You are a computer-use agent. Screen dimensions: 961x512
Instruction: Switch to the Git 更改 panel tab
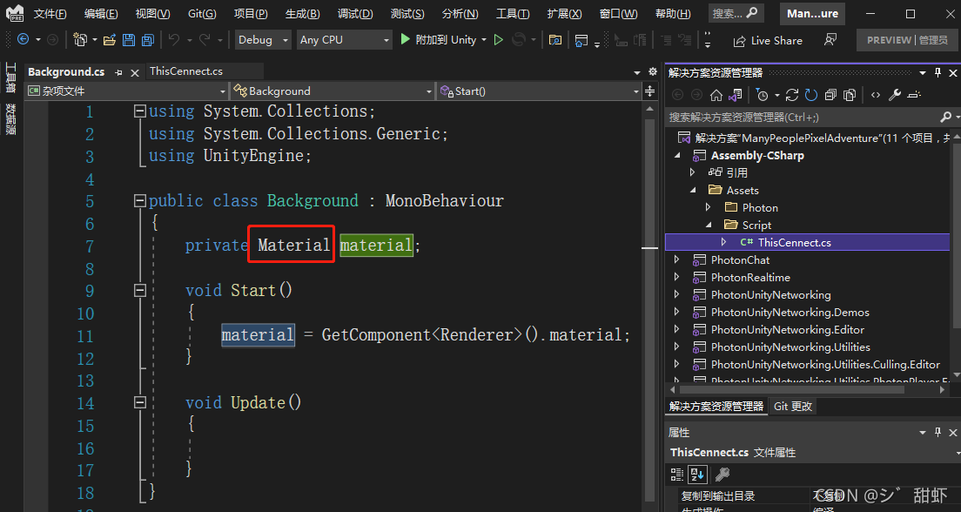tap(792, 406)
